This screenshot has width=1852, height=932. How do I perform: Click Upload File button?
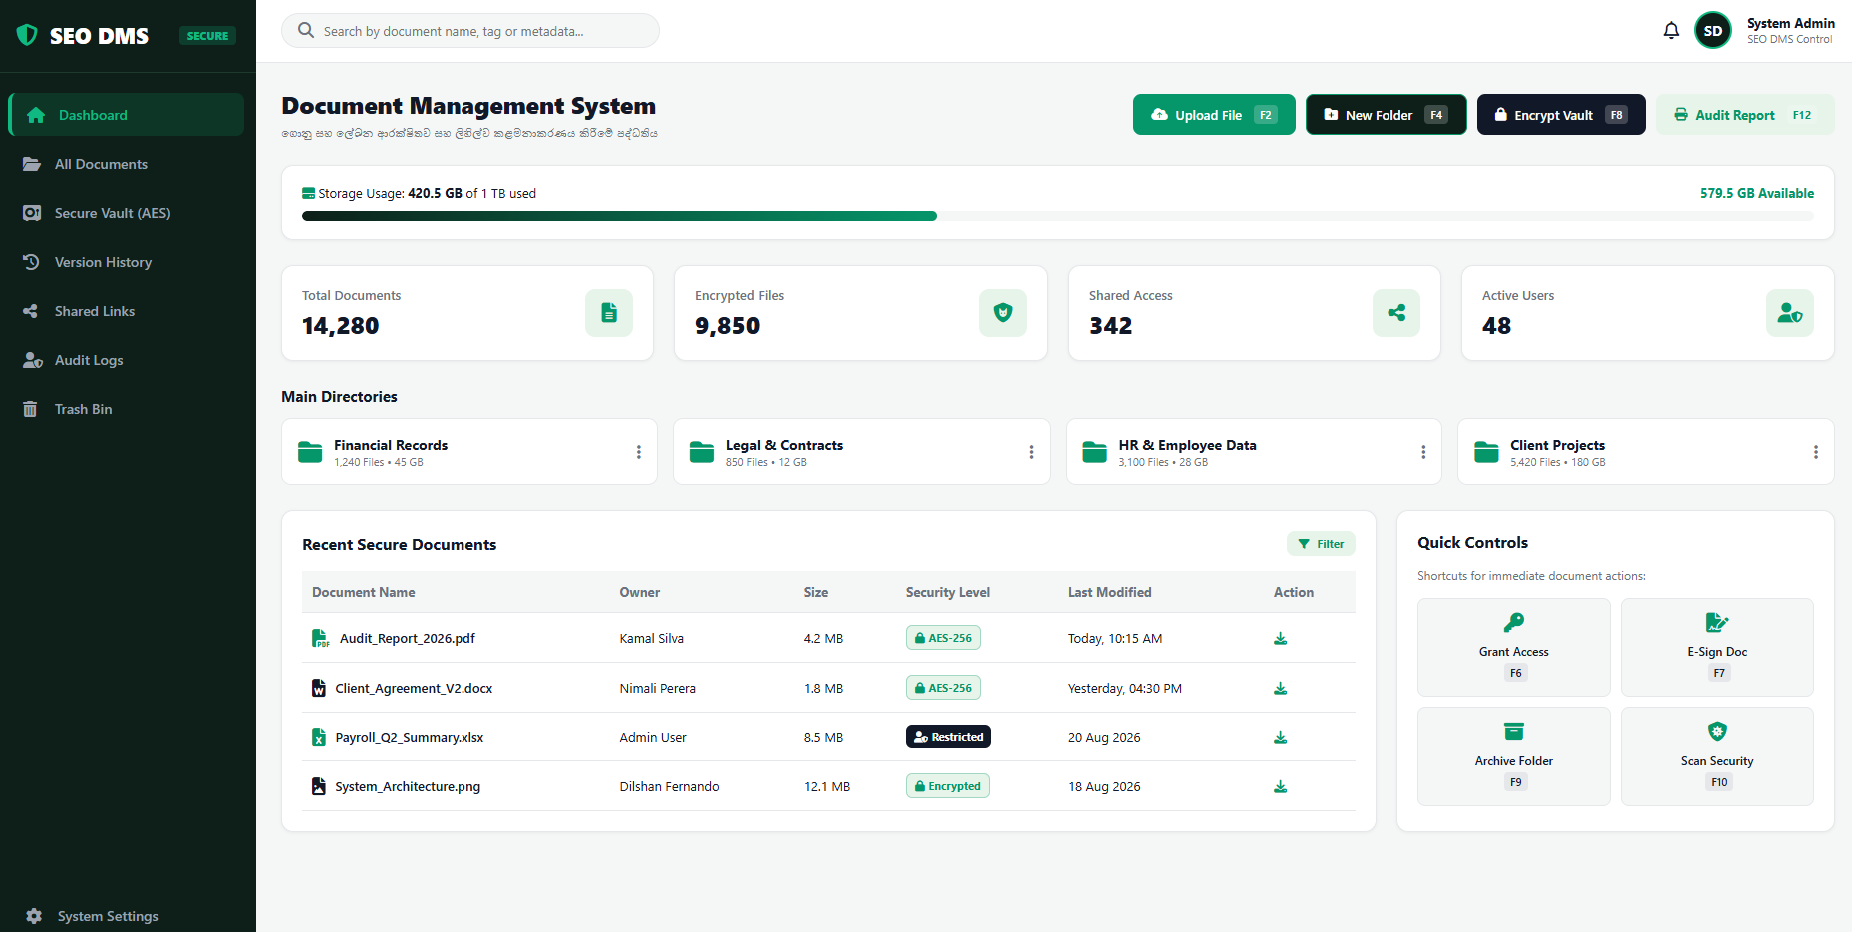[1214, 115]
